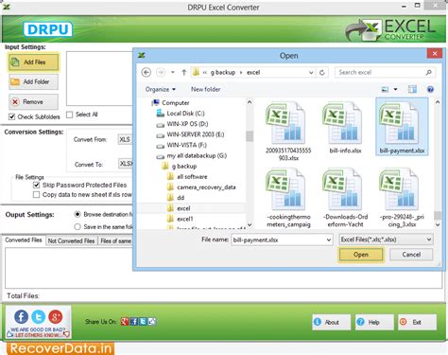Click the large Google Plus icon

tap(56, 317)
